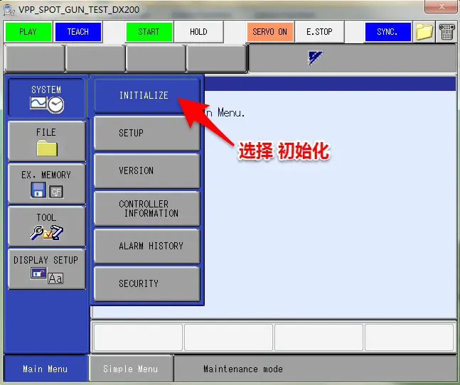Toggle SERVO ON
This screenshot has height=385, width=460.
pos(269,32)
